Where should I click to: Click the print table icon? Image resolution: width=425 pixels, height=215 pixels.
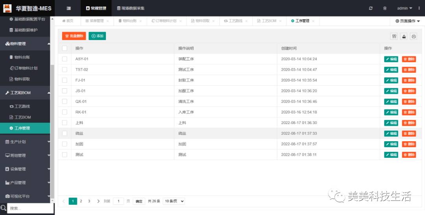[414, 36]
